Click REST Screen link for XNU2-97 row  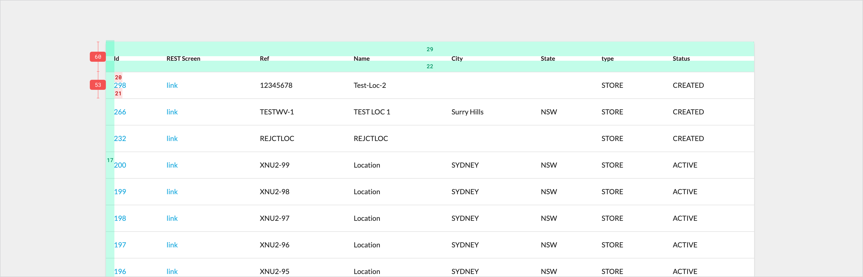tap(172, 218)
